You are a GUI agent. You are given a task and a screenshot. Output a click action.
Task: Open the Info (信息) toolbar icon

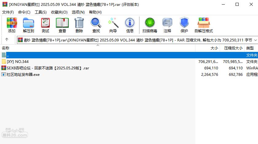pyautogui.click(x=130, y=23)
